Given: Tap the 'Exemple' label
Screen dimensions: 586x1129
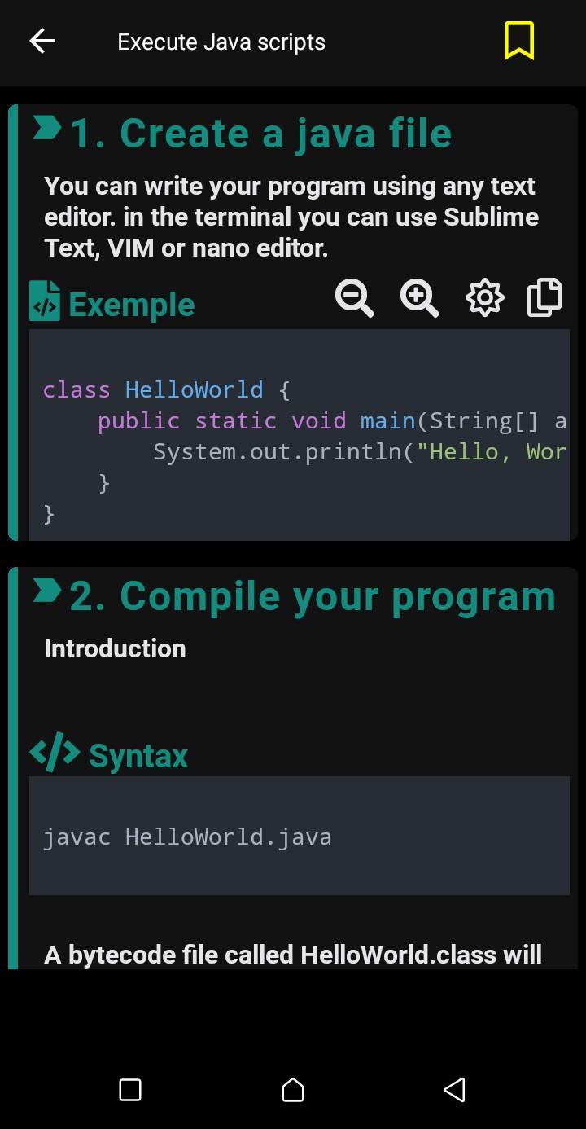Looking at the screenshot, I should pyautogui.click(x=132, y=305).
